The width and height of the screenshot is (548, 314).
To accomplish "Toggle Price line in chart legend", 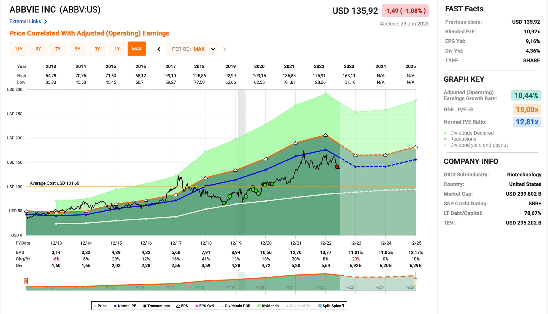I will pyautogui.click(x=100, y=306).
